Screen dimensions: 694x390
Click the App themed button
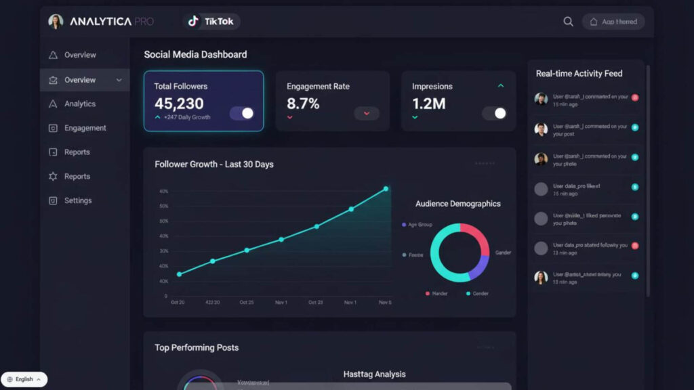[x=613, y=22]
